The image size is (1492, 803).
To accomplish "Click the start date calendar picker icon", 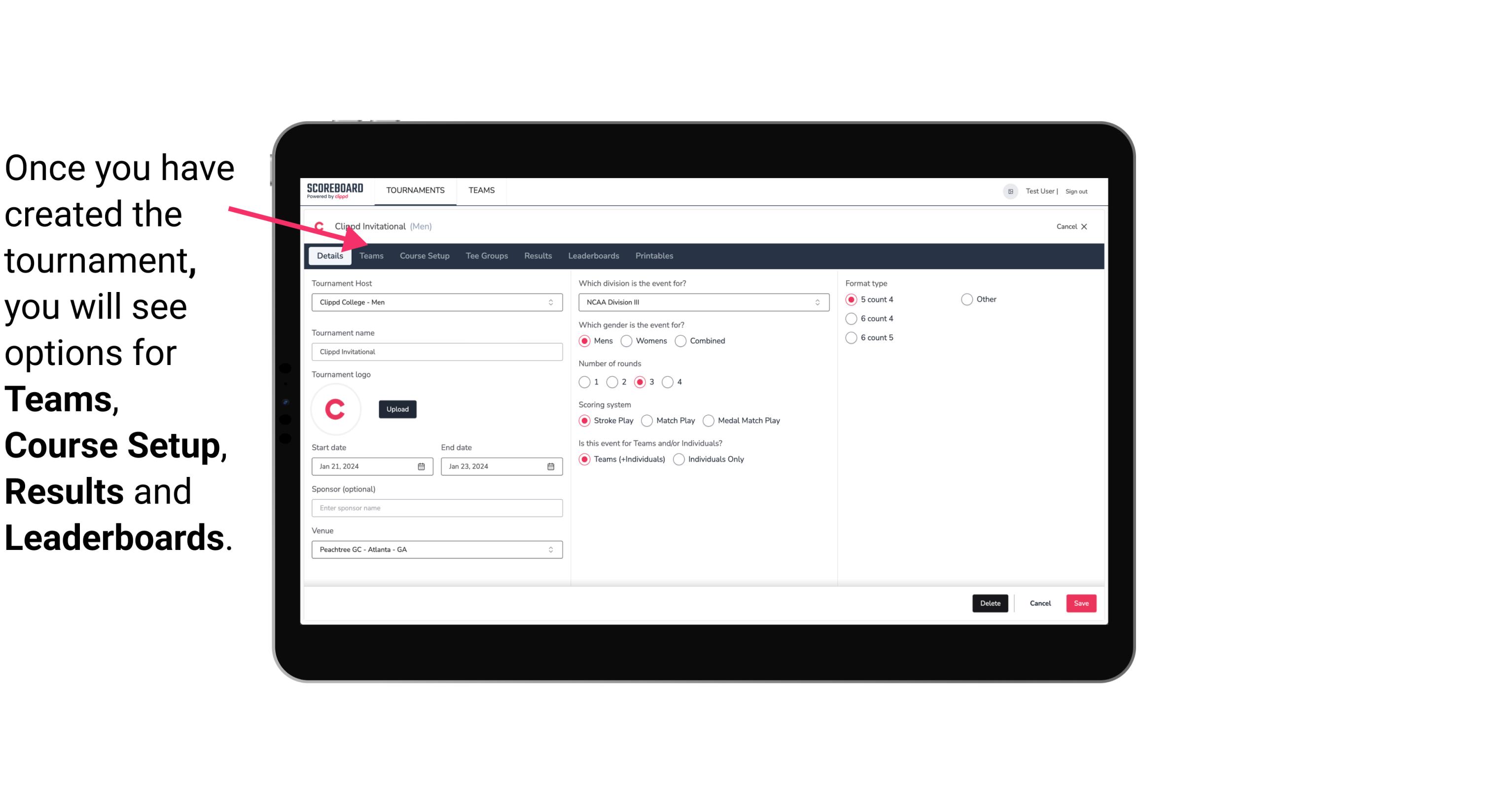I will pos(421,466).
